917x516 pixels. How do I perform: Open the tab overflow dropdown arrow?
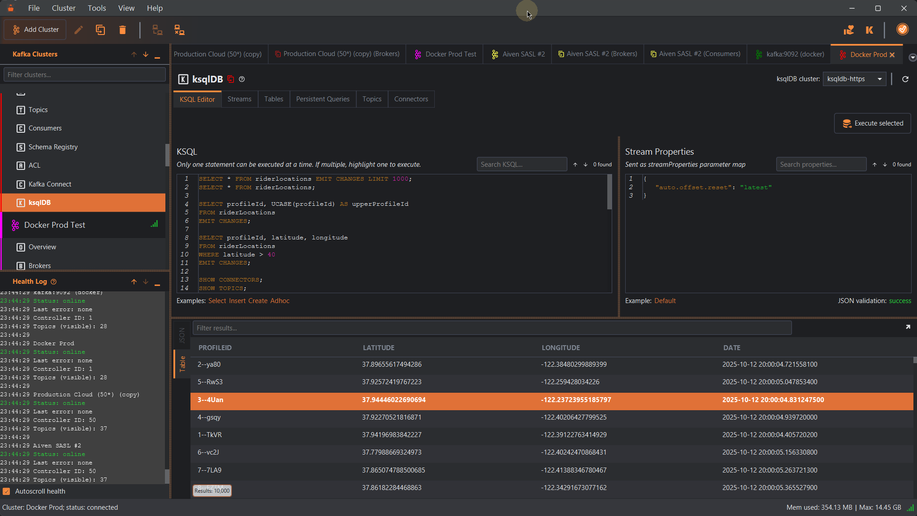pos(912,57)
